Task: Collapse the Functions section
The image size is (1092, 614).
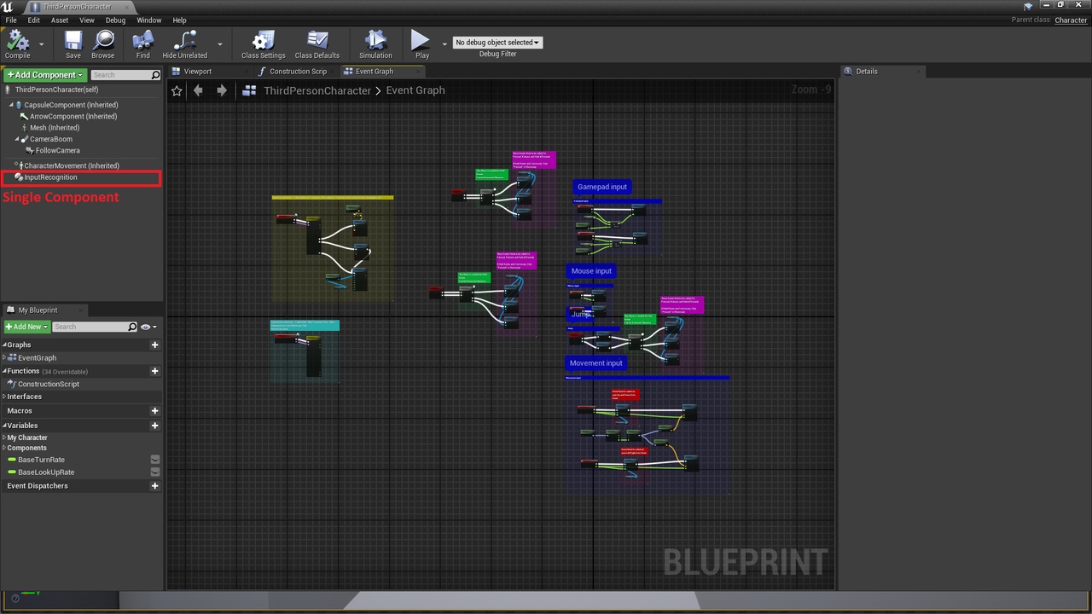Action: click(4, 371)
